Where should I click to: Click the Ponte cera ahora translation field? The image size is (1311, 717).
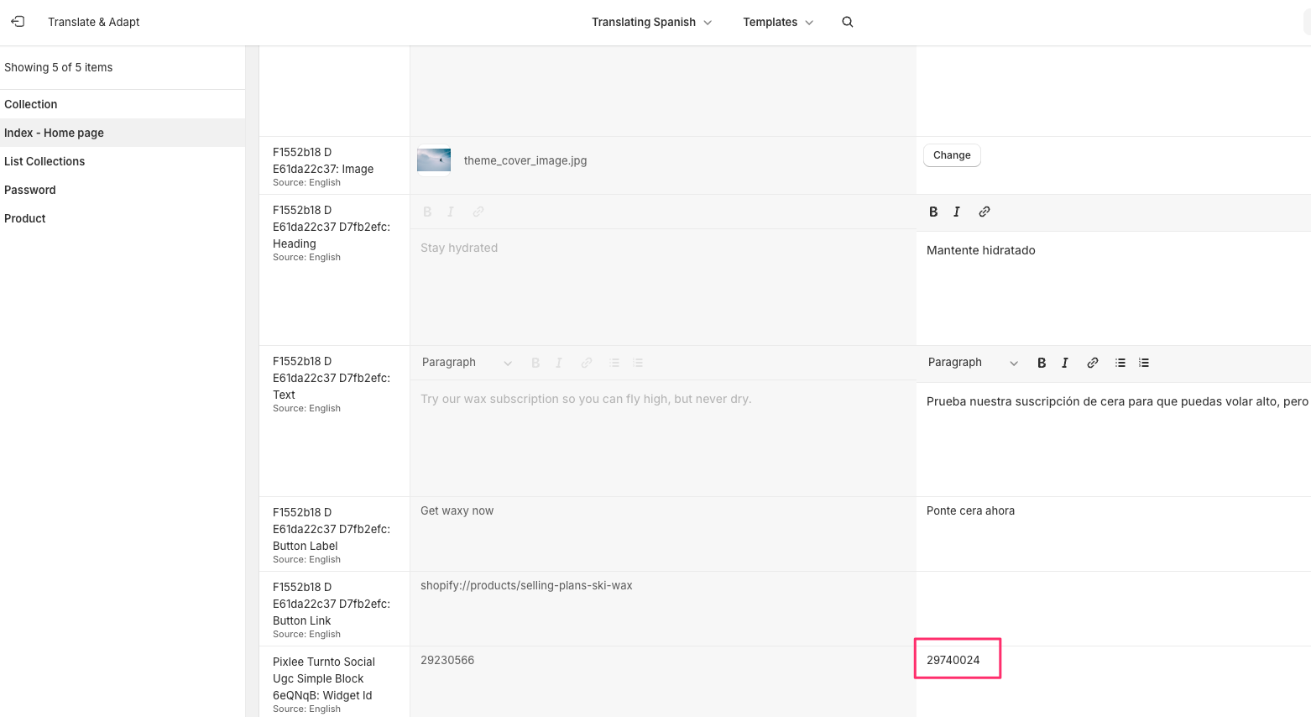(1114, 534)
